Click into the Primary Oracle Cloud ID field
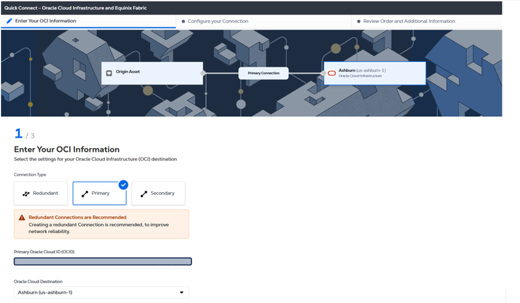The width and height of the screenshot is (520, 303). (x=103, y=261)
